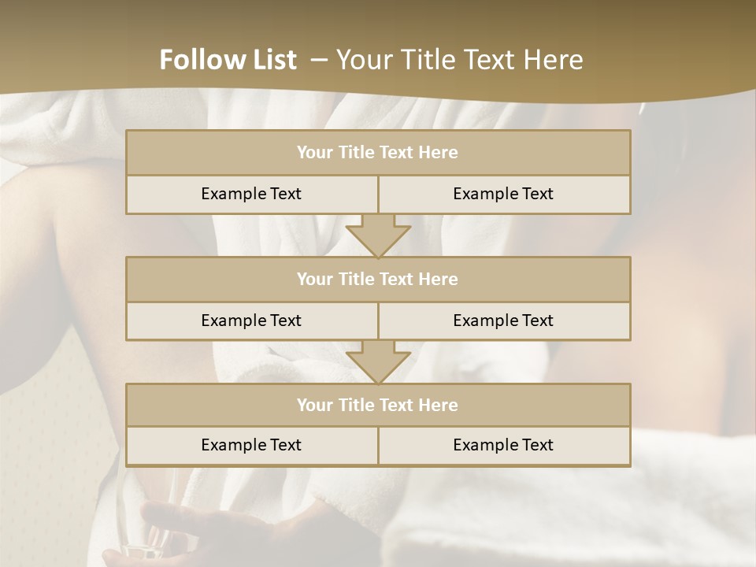
Task: Select the second block's title bar
Action: pos(377,280)
